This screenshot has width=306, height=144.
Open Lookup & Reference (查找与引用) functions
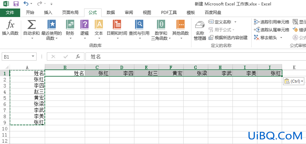[139, 25]
